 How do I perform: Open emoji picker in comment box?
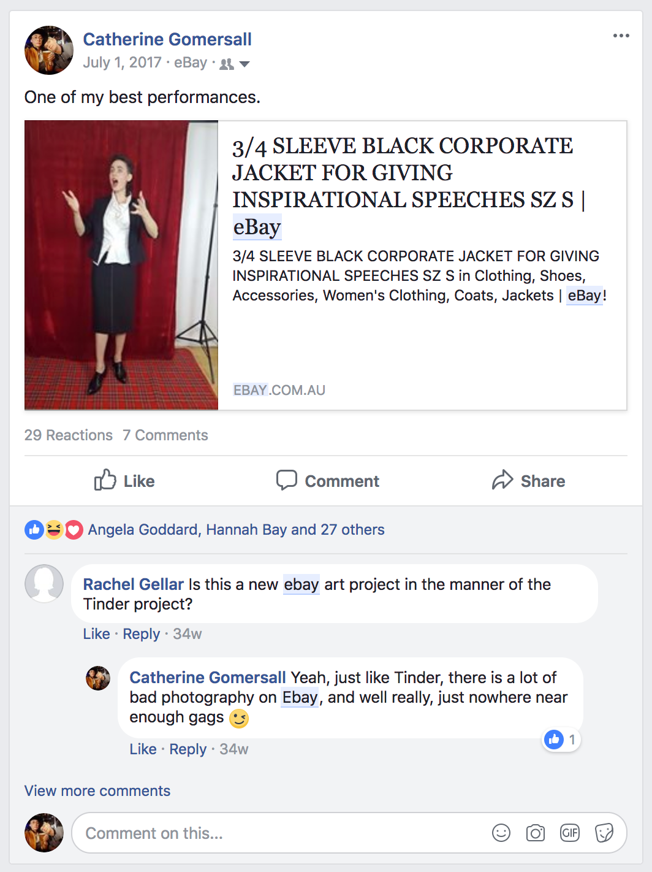(501, 833)
